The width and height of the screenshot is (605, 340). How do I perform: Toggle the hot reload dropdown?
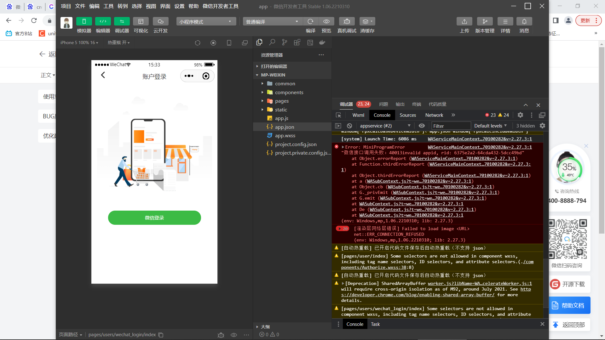coord(118,42)
